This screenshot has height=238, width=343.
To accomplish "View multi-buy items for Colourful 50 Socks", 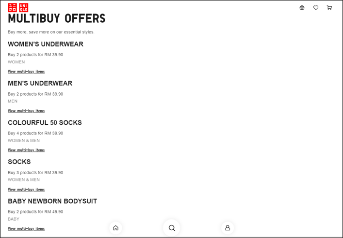I will (26, 150).
